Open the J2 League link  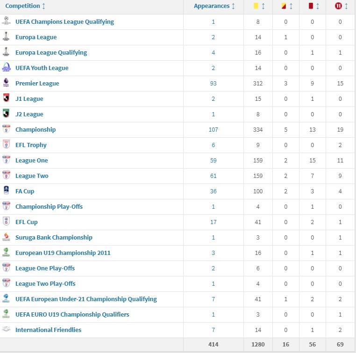pos(29,114)
